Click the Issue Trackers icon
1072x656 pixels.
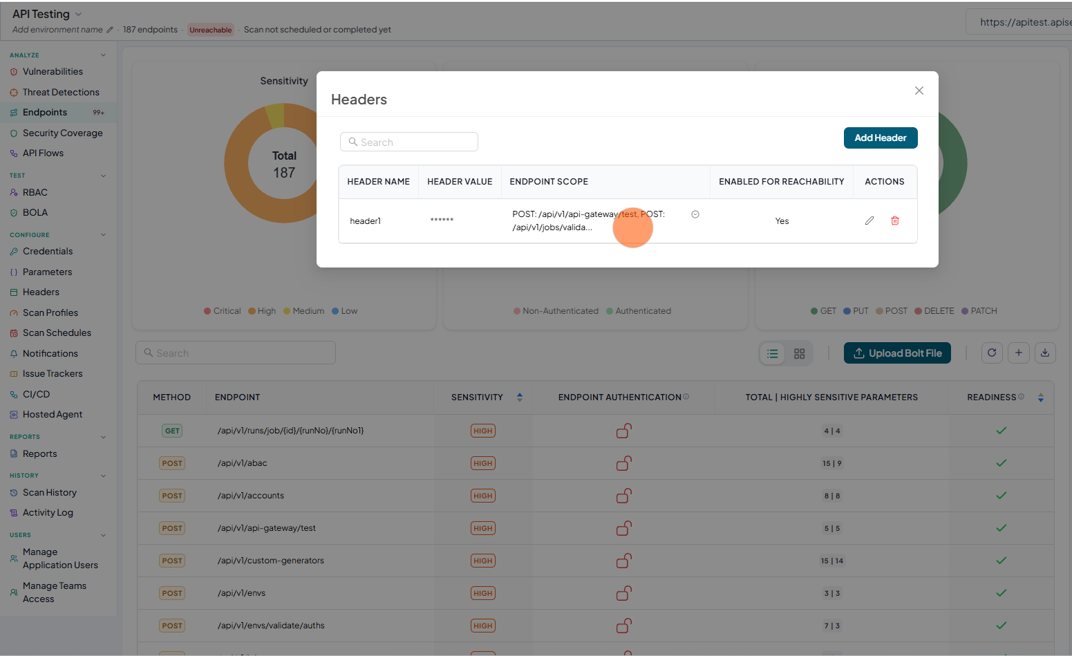coord(14,374)
